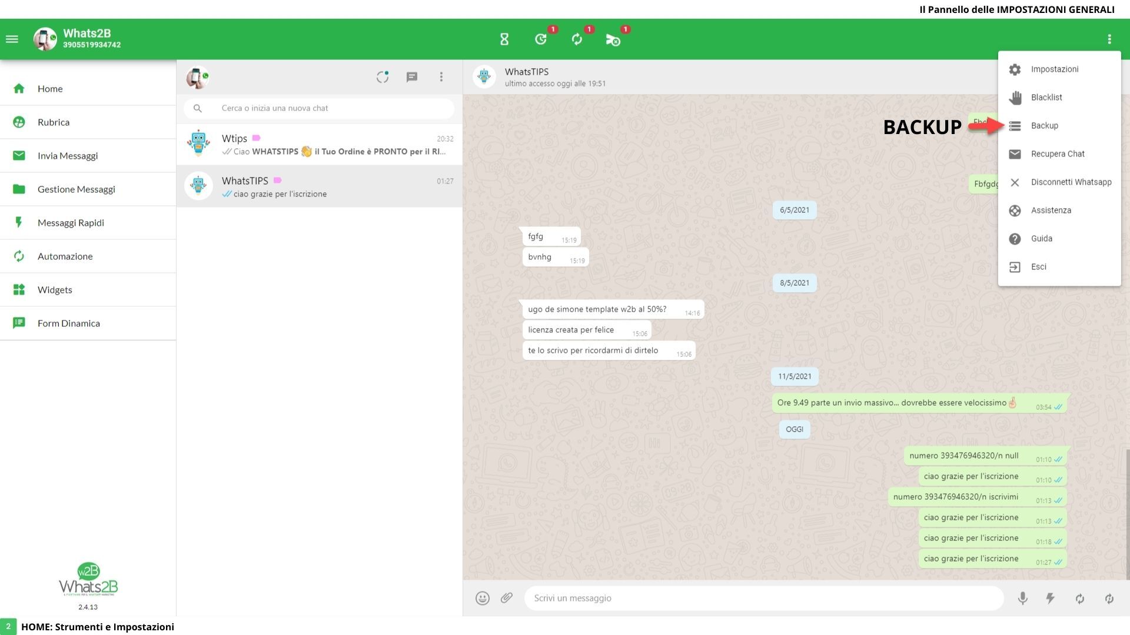Click the Invia Messaggi envelope icon

(19, 156)
